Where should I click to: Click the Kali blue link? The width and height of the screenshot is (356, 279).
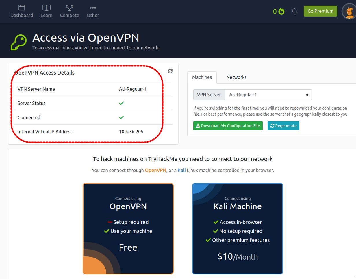[182, 171]
